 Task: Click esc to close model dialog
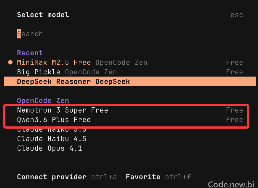pyautogui.click(x=236, y=15)
